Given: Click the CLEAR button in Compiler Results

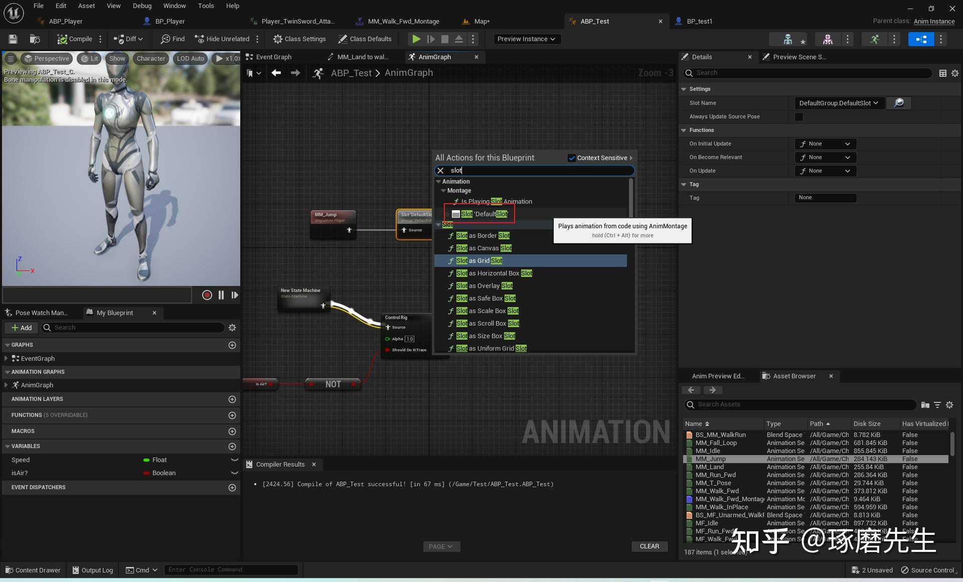Looking at the screenshot, I should pyautogui.click(x=649, y=546).
